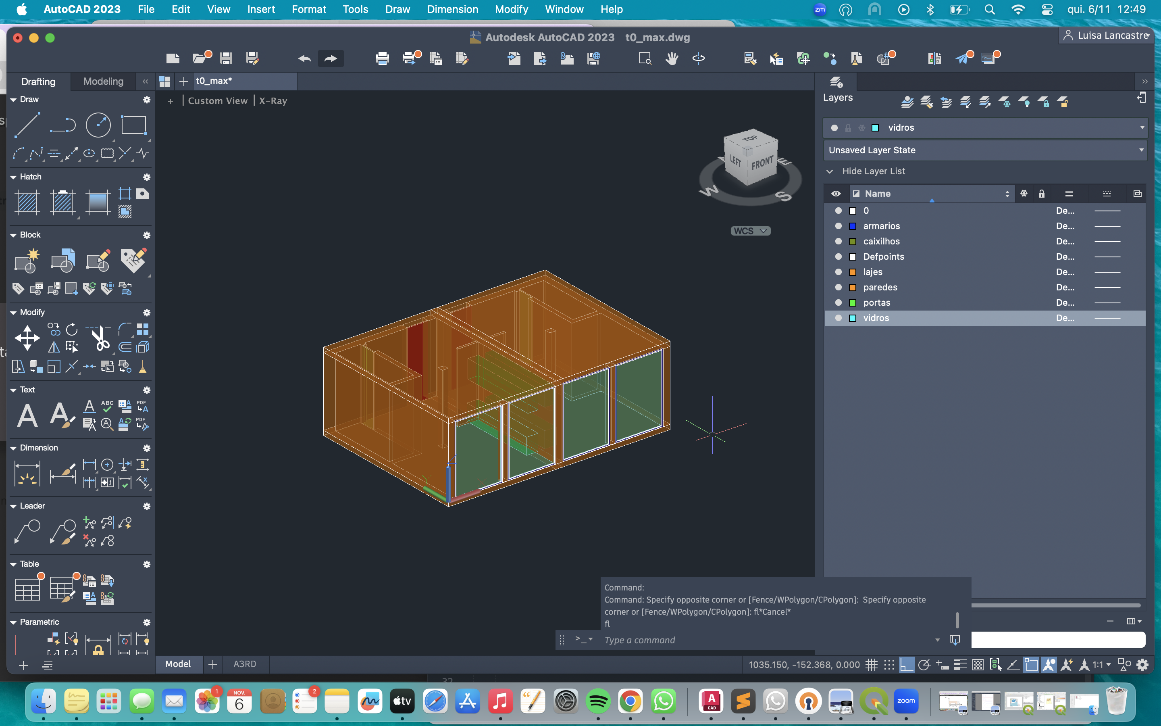Collapse the Hide Layer List expander
The image size is (1161, 726).
tap(830, 171)
